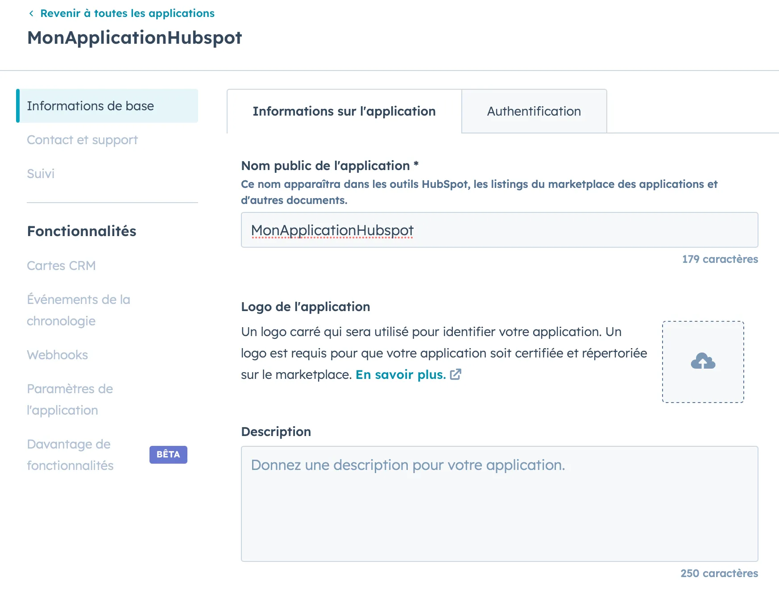
Task: Click the cloud upload logo icon
Action: 703,361
